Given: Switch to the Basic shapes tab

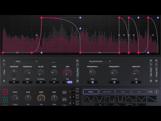Looking at the screenshot, I should [91, 92].
